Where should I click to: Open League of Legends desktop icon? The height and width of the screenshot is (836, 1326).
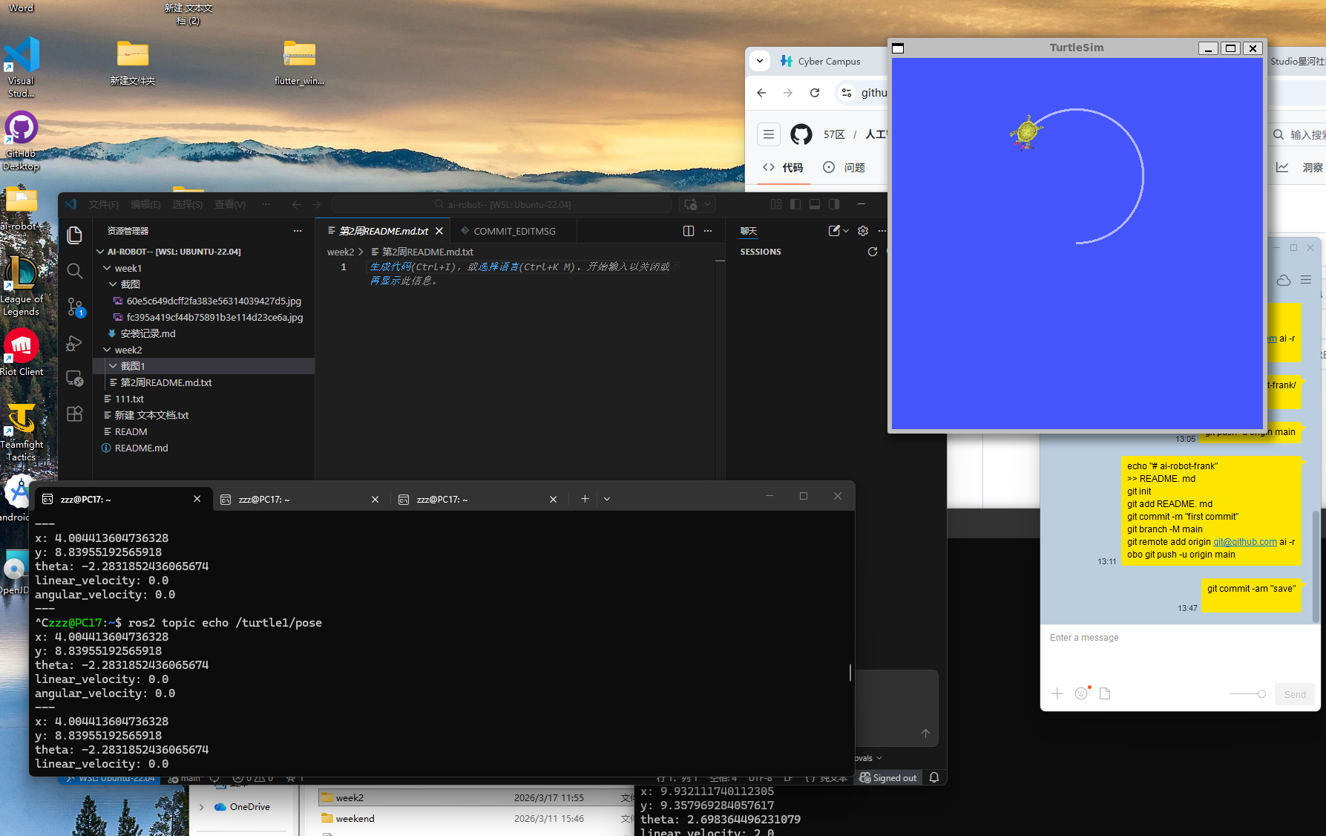pos(22,286)
